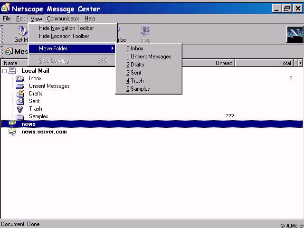Screen dimensions: 304x228
Task: Click the news.server.com server icon
Action: point(12,132)
